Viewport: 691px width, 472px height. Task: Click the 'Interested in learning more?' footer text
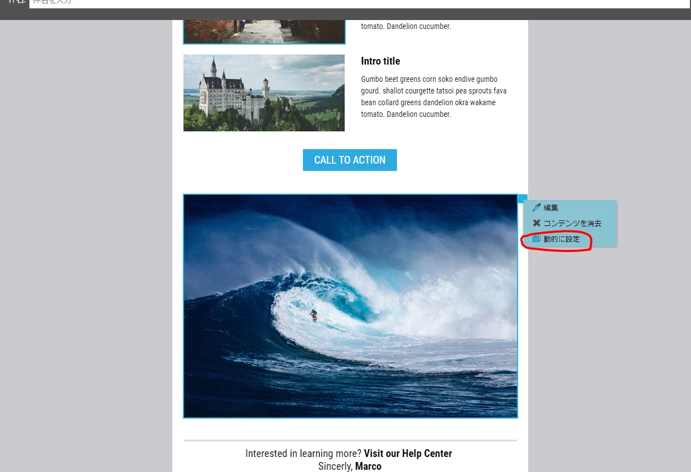click(304, 454)
